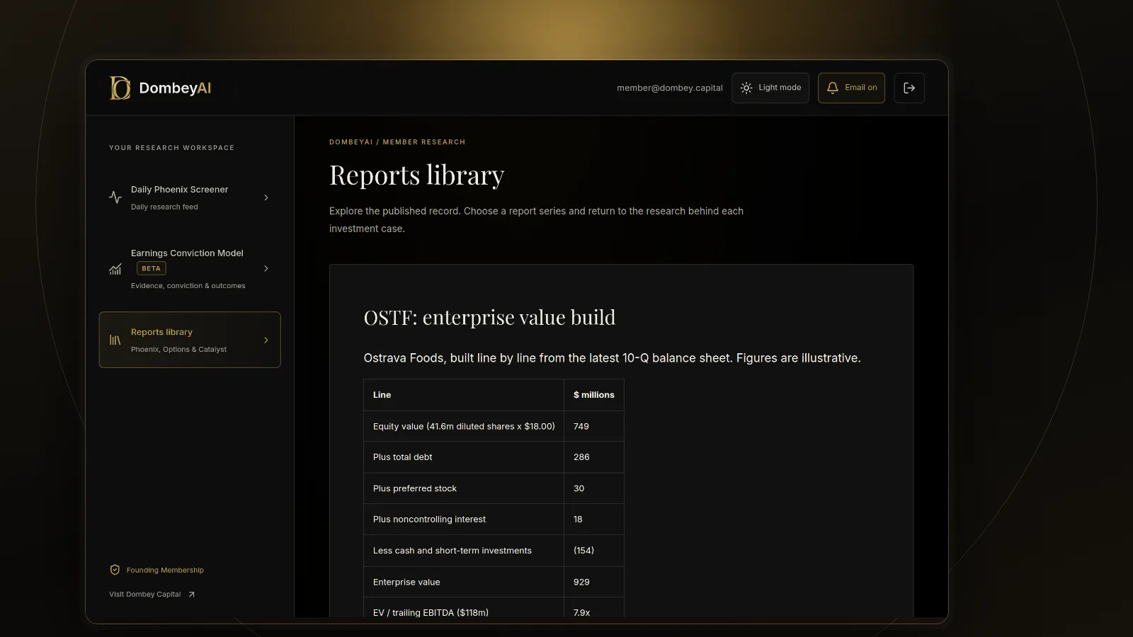This screenshot has height=637, width=1133.
Task: Expand Daily Phoenix Screener chevron
Action: (266, 197)
